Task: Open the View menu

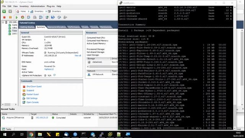Action: tap(15, 6)
